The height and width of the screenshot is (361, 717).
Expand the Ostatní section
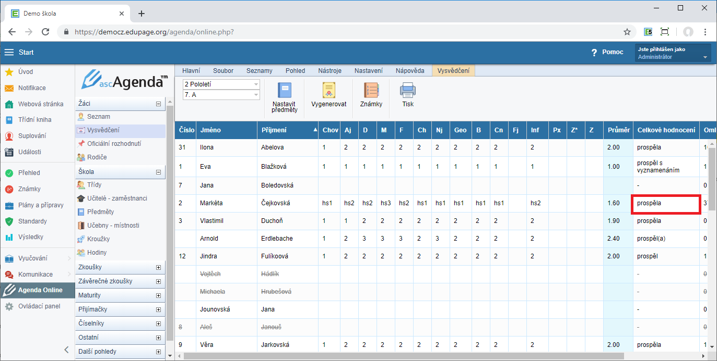[158, 338]
